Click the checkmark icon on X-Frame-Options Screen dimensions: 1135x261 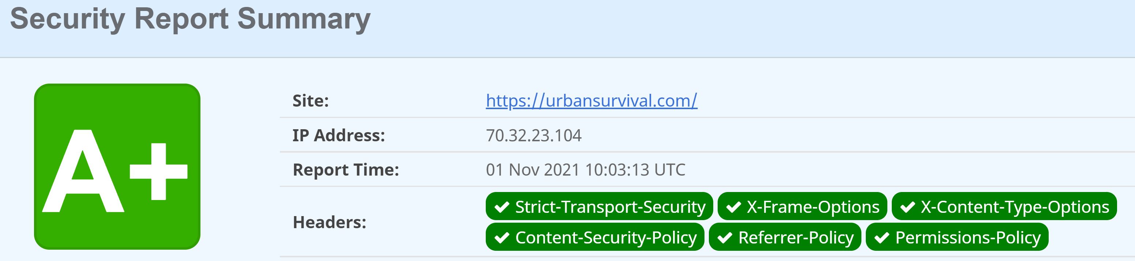tap(734, 207)
